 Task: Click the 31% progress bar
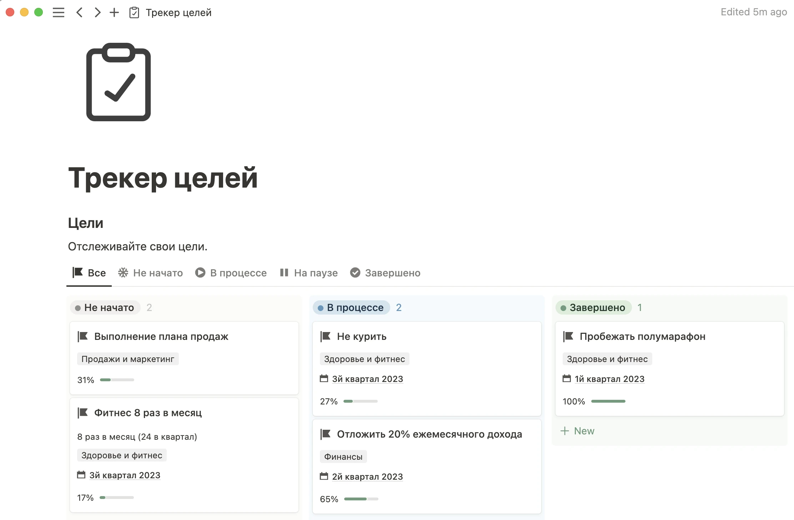[117, 380]
